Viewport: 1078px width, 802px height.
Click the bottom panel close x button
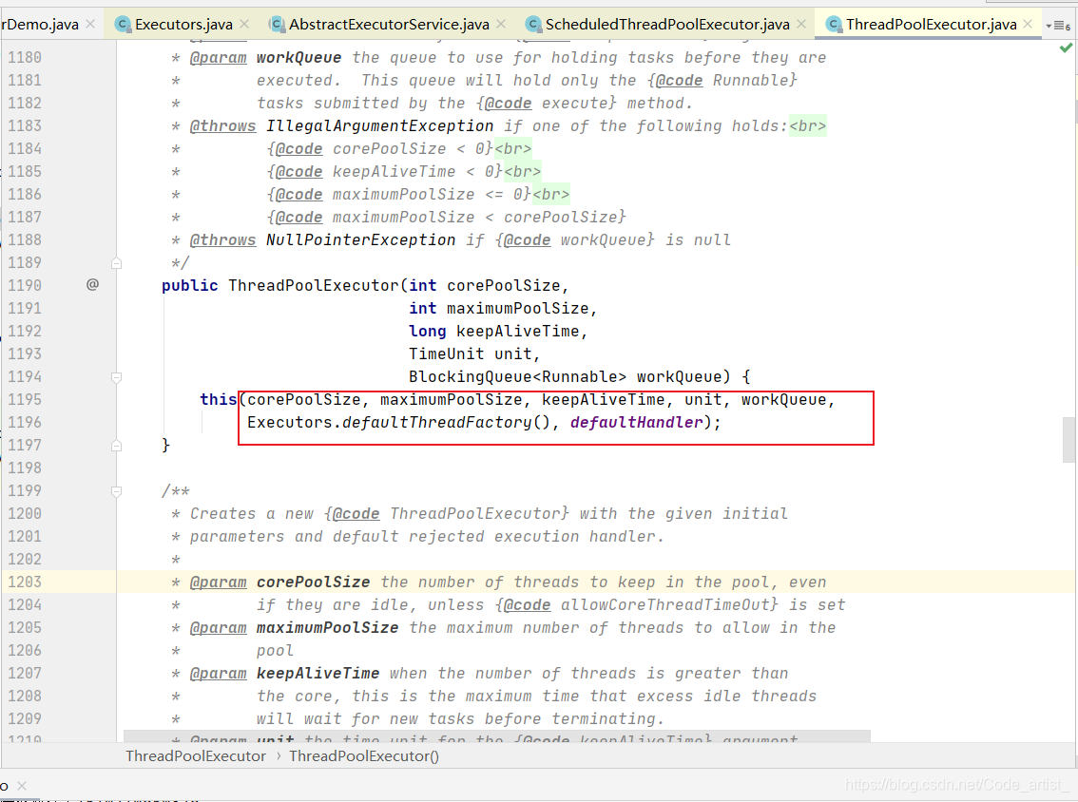22,786
